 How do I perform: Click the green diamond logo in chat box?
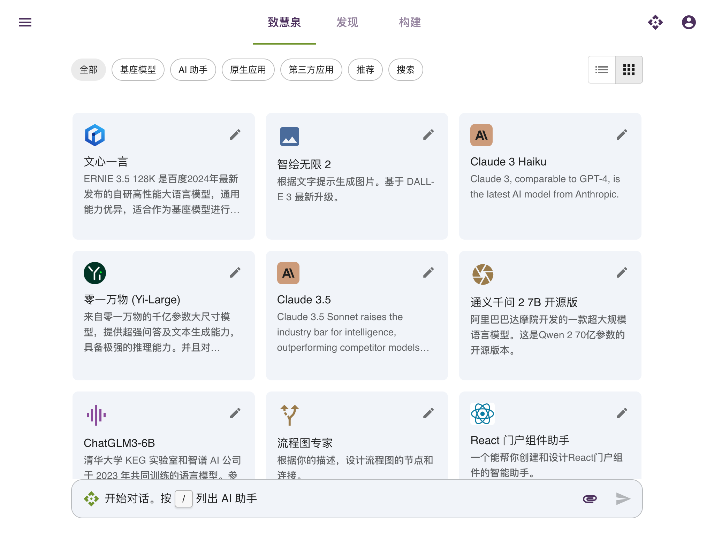point(91,499)
